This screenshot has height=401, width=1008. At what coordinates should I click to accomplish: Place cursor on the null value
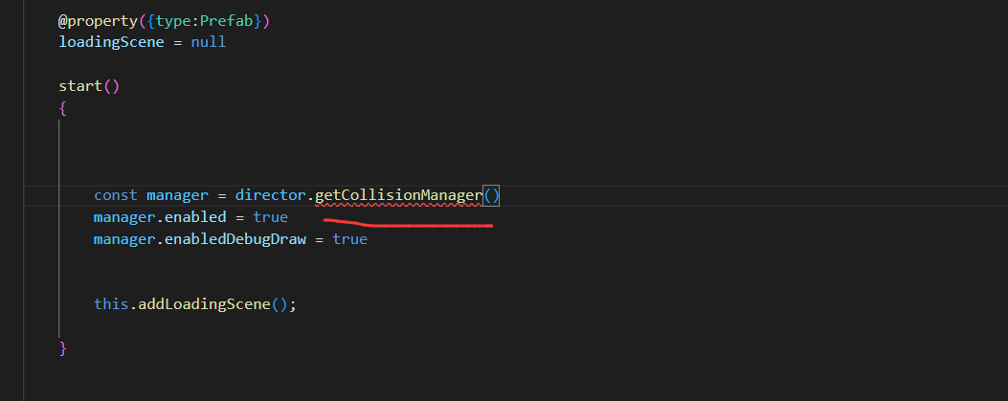click(x=208, y=42)
